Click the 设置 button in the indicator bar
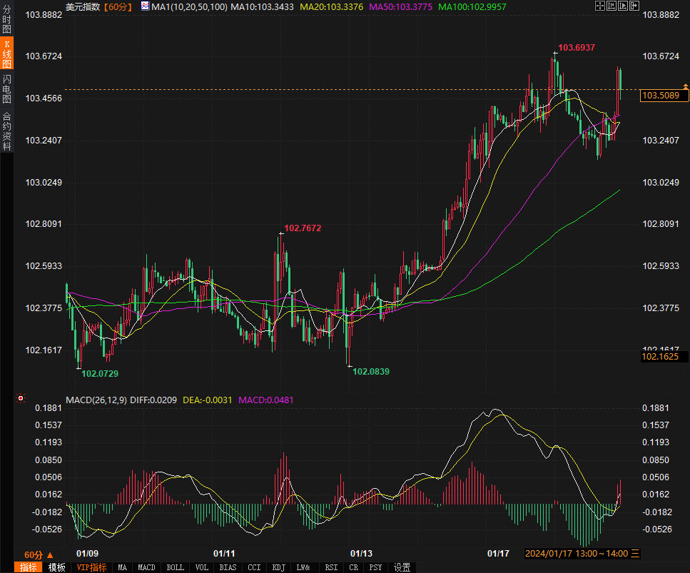 [402, 567]
